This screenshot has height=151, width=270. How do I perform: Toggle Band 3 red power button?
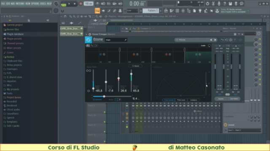[166, 54]
